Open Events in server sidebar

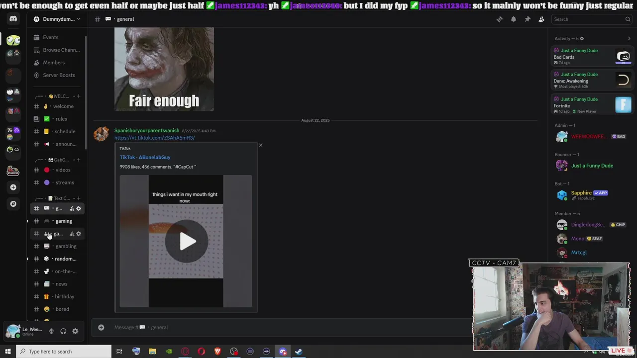(x=57, y=37)
